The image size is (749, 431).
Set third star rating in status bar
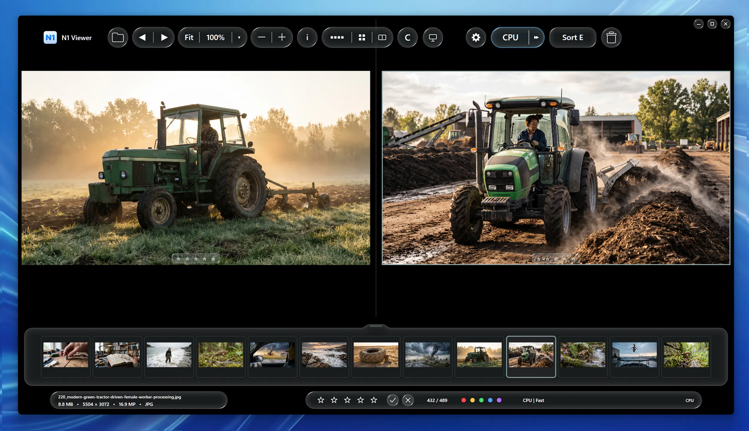347,400
